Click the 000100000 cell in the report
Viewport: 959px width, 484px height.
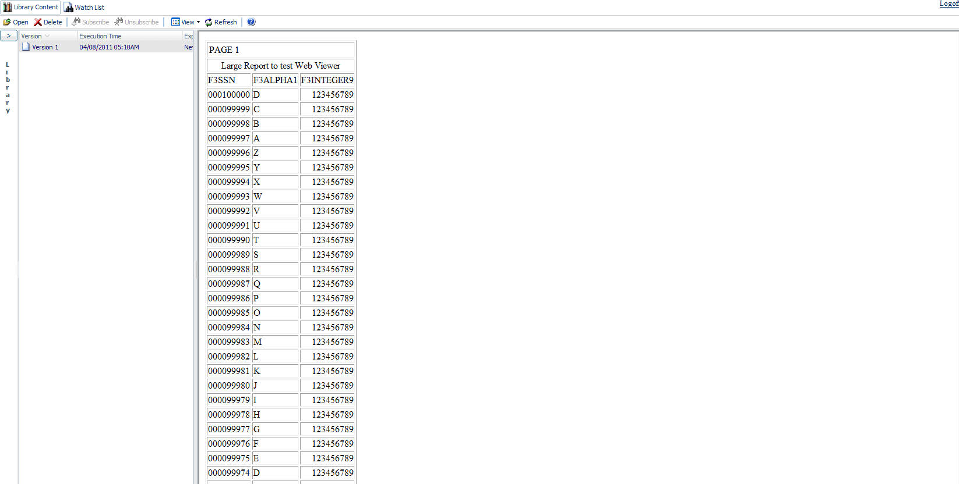(x=229, y=95)
